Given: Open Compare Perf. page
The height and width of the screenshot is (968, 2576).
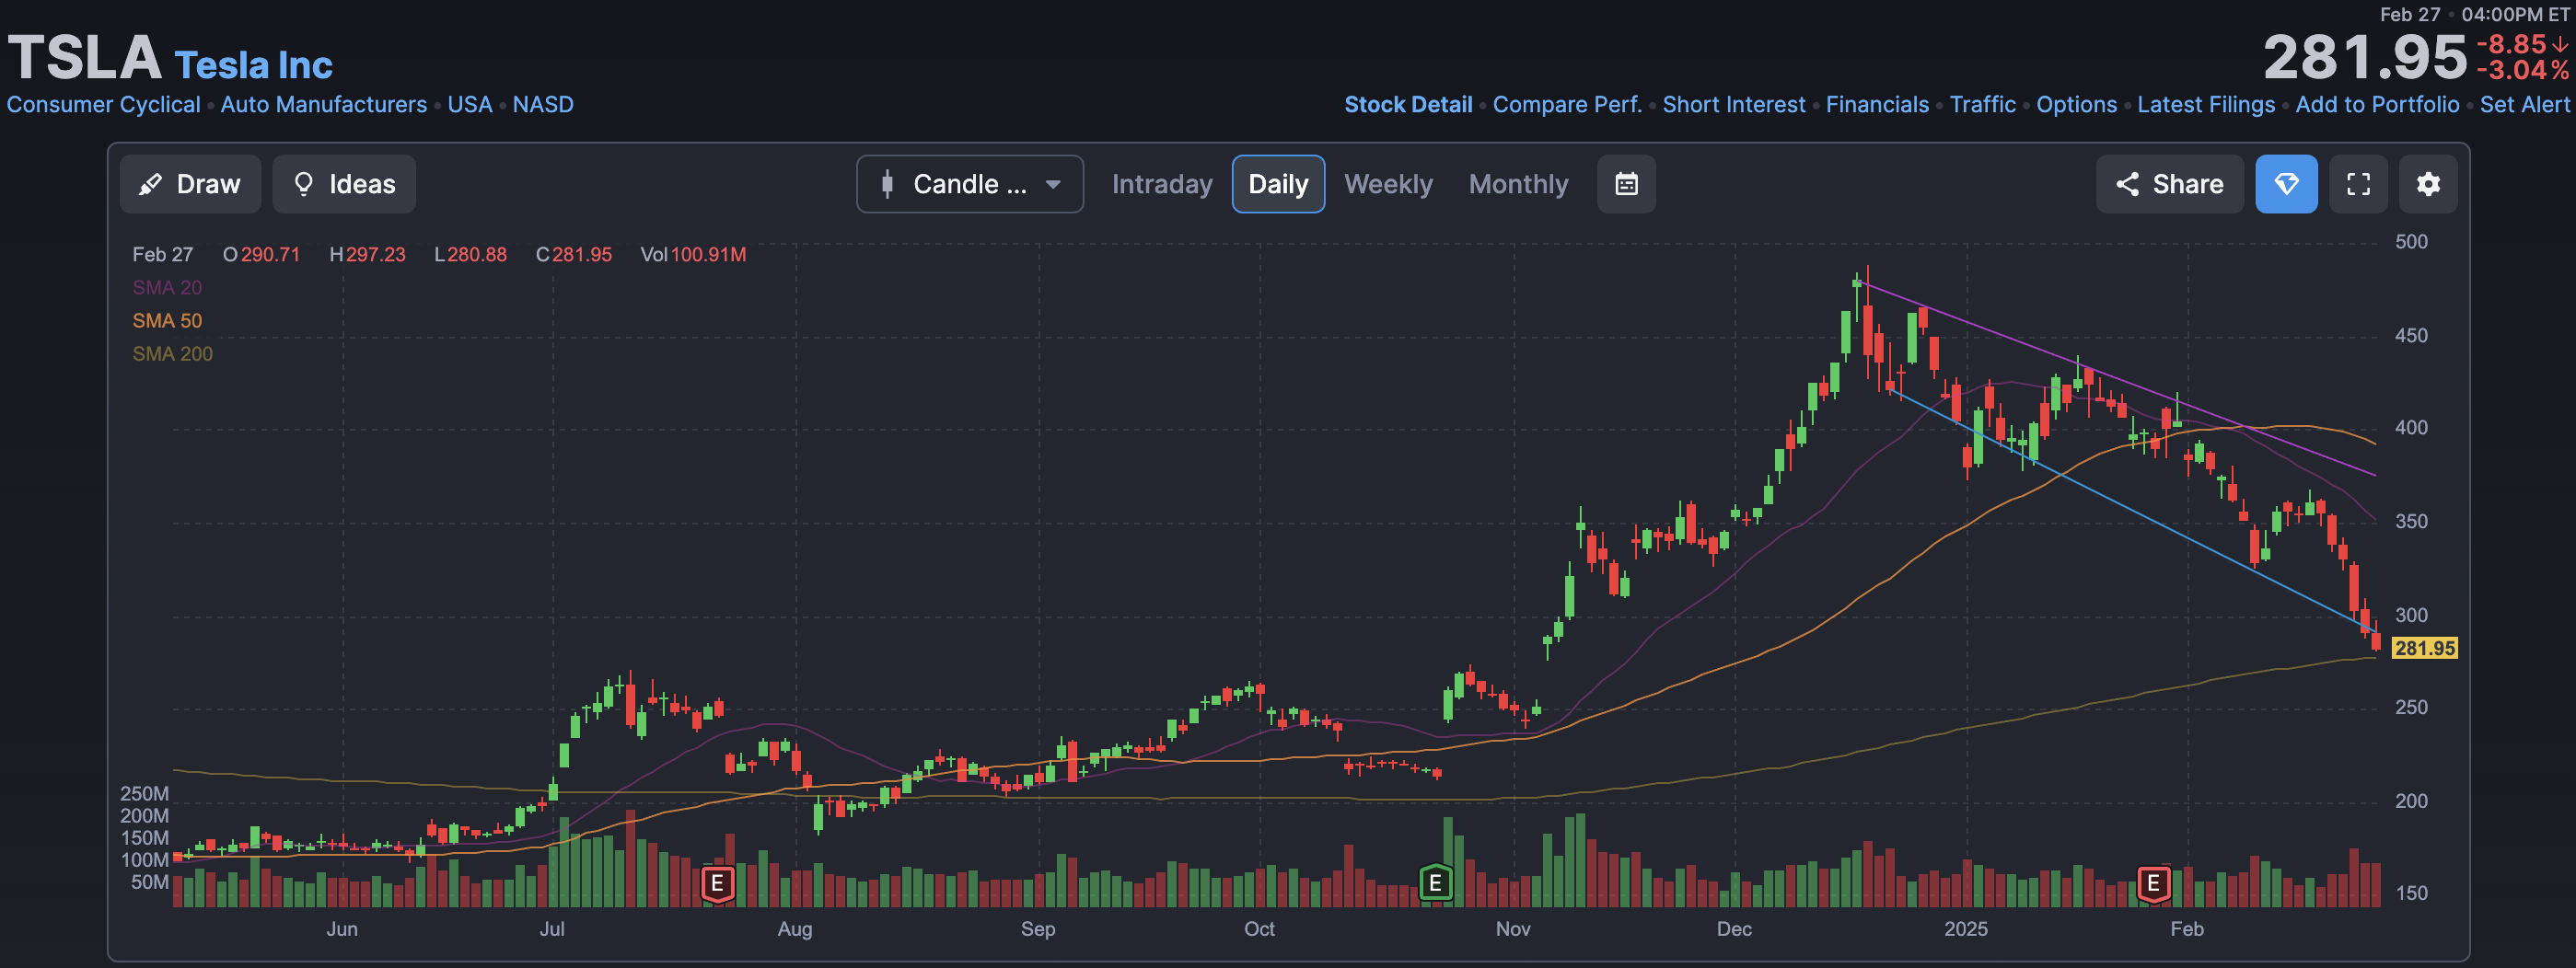Looking at the screenshot, I should point(1567,105).
